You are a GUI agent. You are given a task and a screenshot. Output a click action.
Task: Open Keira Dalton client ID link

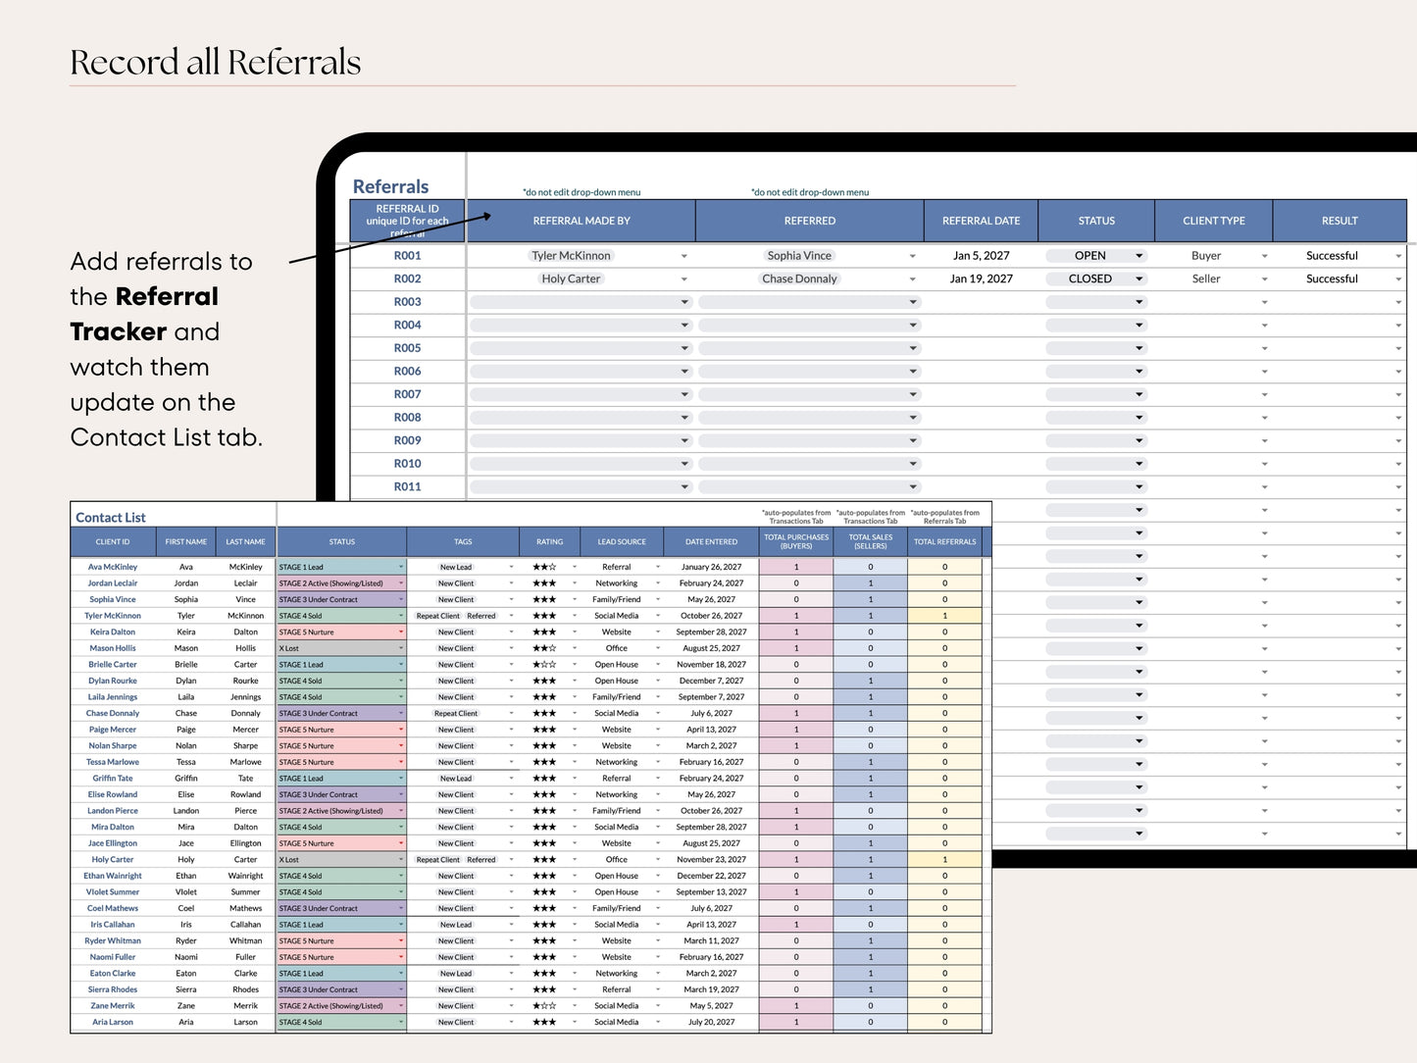point(113,633)
